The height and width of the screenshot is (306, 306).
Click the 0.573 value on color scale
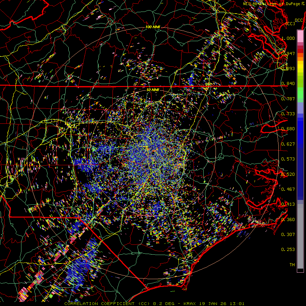click(288, 159)
